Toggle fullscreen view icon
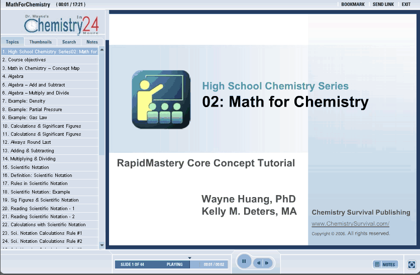This screenshot has height=275, width=420. 411,264
